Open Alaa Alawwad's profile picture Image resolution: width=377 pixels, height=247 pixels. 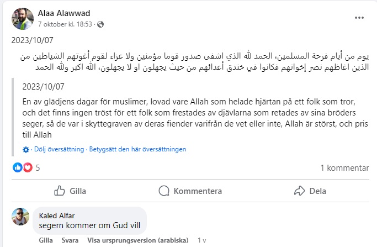click(x=22, y=19)
